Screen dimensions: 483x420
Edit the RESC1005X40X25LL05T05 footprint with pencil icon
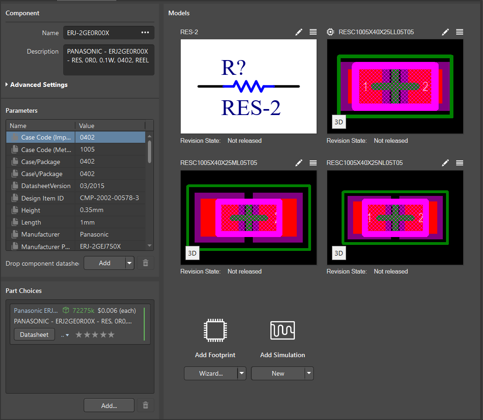(x=445, y=32)
